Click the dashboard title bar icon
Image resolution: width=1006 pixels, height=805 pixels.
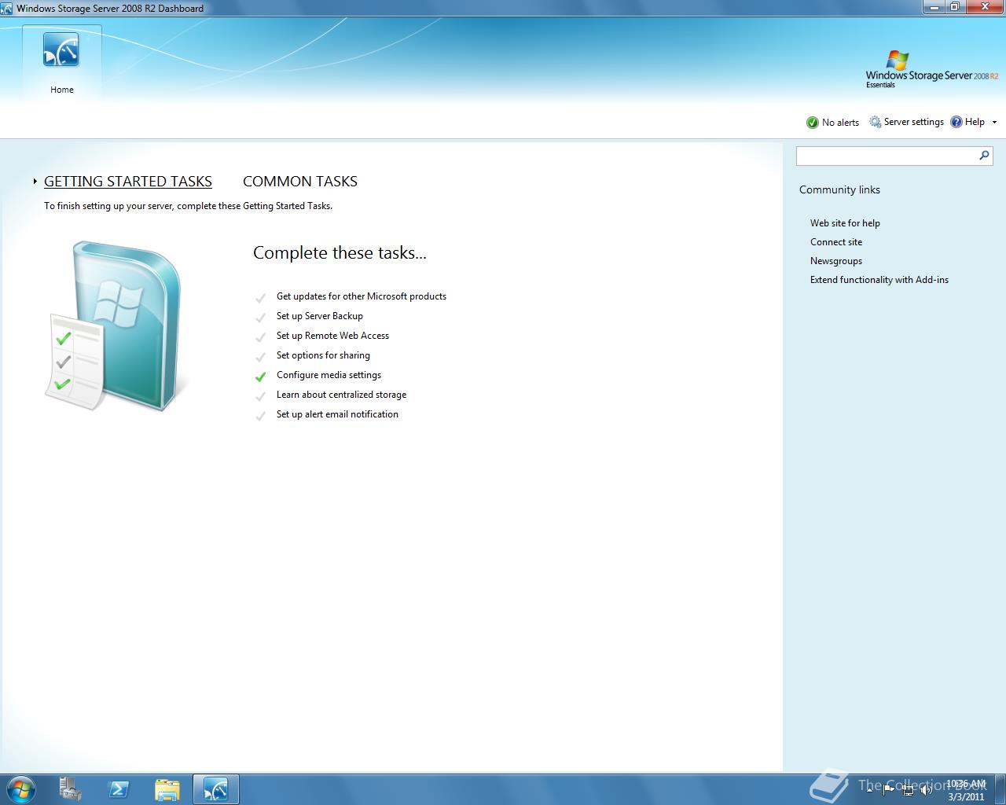7,8
